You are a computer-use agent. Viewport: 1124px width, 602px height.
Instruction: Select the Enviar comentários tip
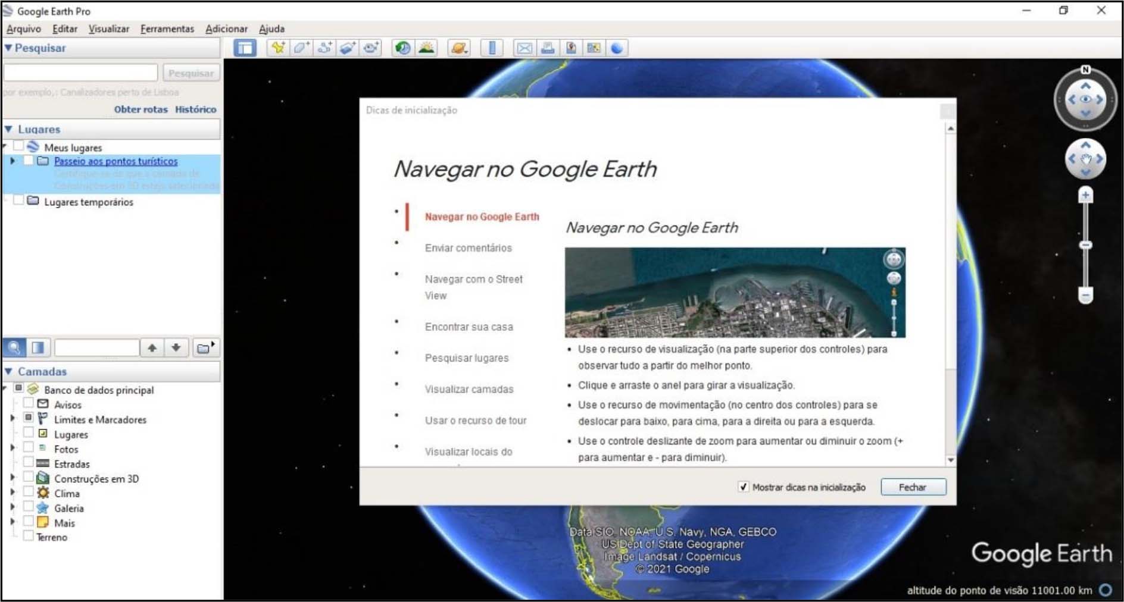click(x=469, y=248)
